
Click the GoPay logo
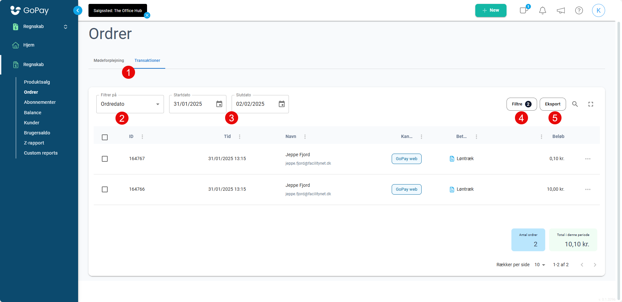pyautogui.click(x=29, y=10)
